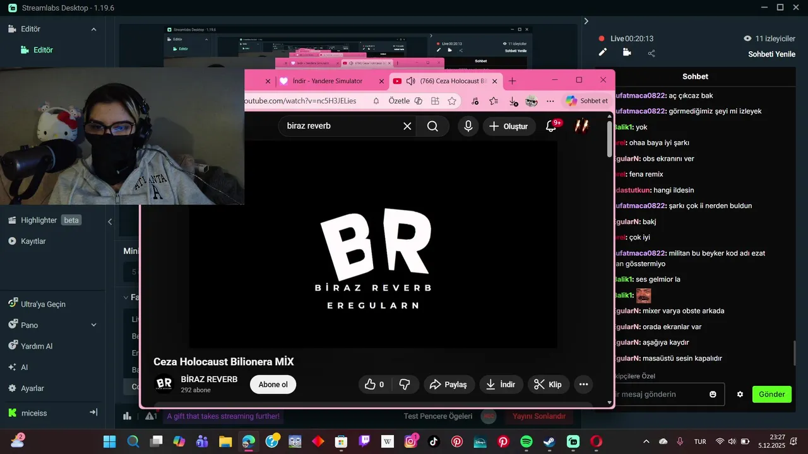Open YouTube notifications bell
Viewport: 808px width, 454px height.
tap(551, 126)
